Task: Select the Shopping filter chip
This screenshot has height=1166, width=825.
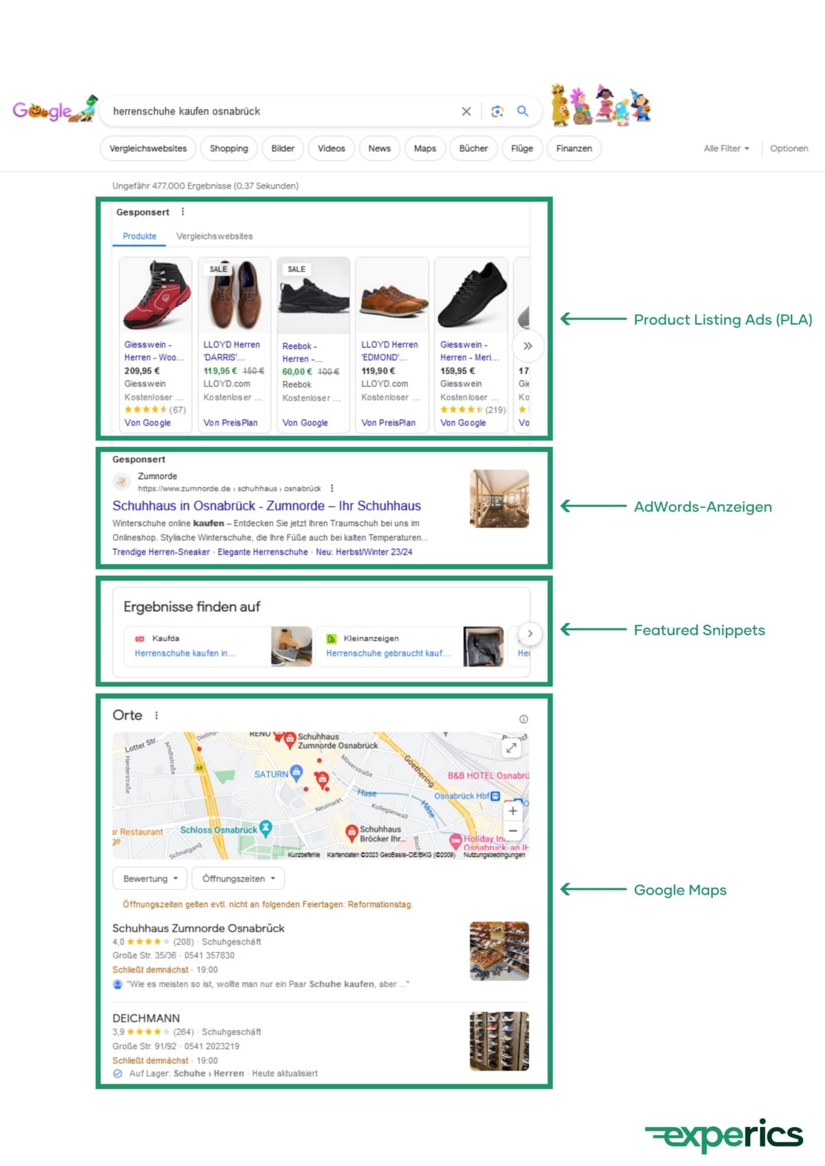Action: pyautogui.click(x=229, y=148)
